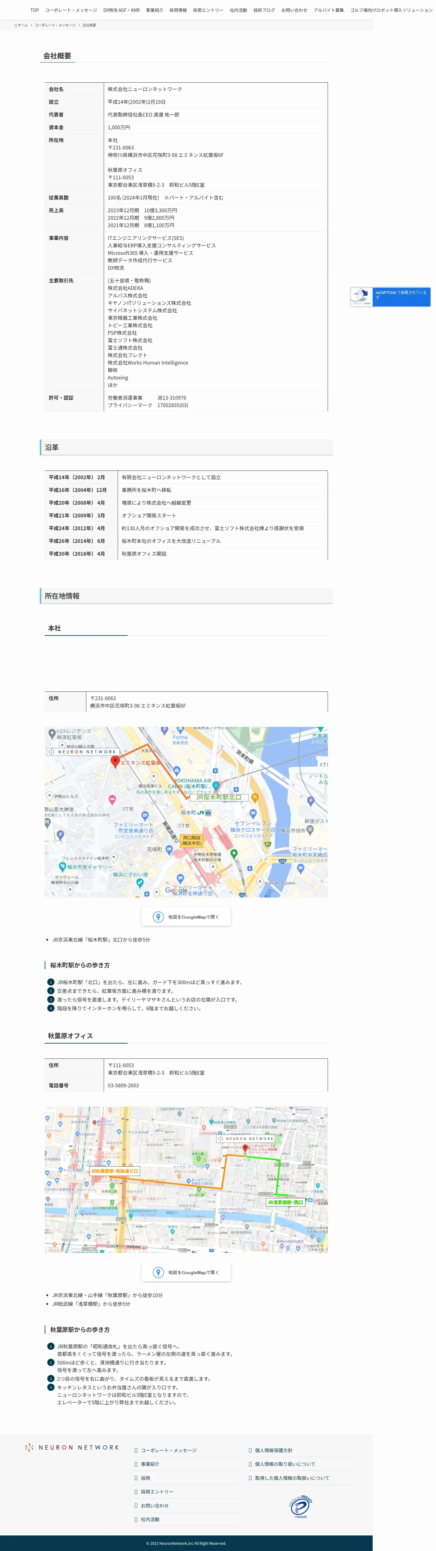The width and height of the screenshot is (436, 1551).
Task: Open 採用エントリー in the top navigation
Action: pyautogui.click(x=208, y=10)
